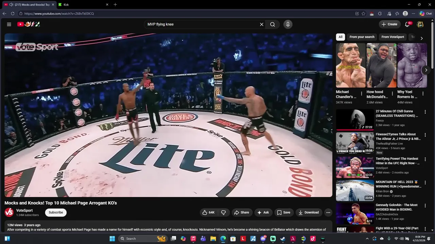Open Microsoft Store from taskbar
Image resolution: width=435 pixels, height=244 pixels.
(233, 239)
